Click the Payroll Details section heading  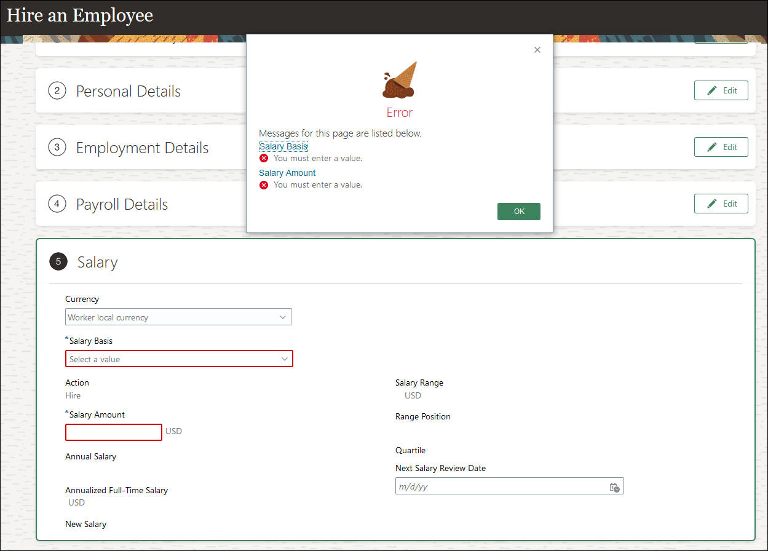[122, 204]
